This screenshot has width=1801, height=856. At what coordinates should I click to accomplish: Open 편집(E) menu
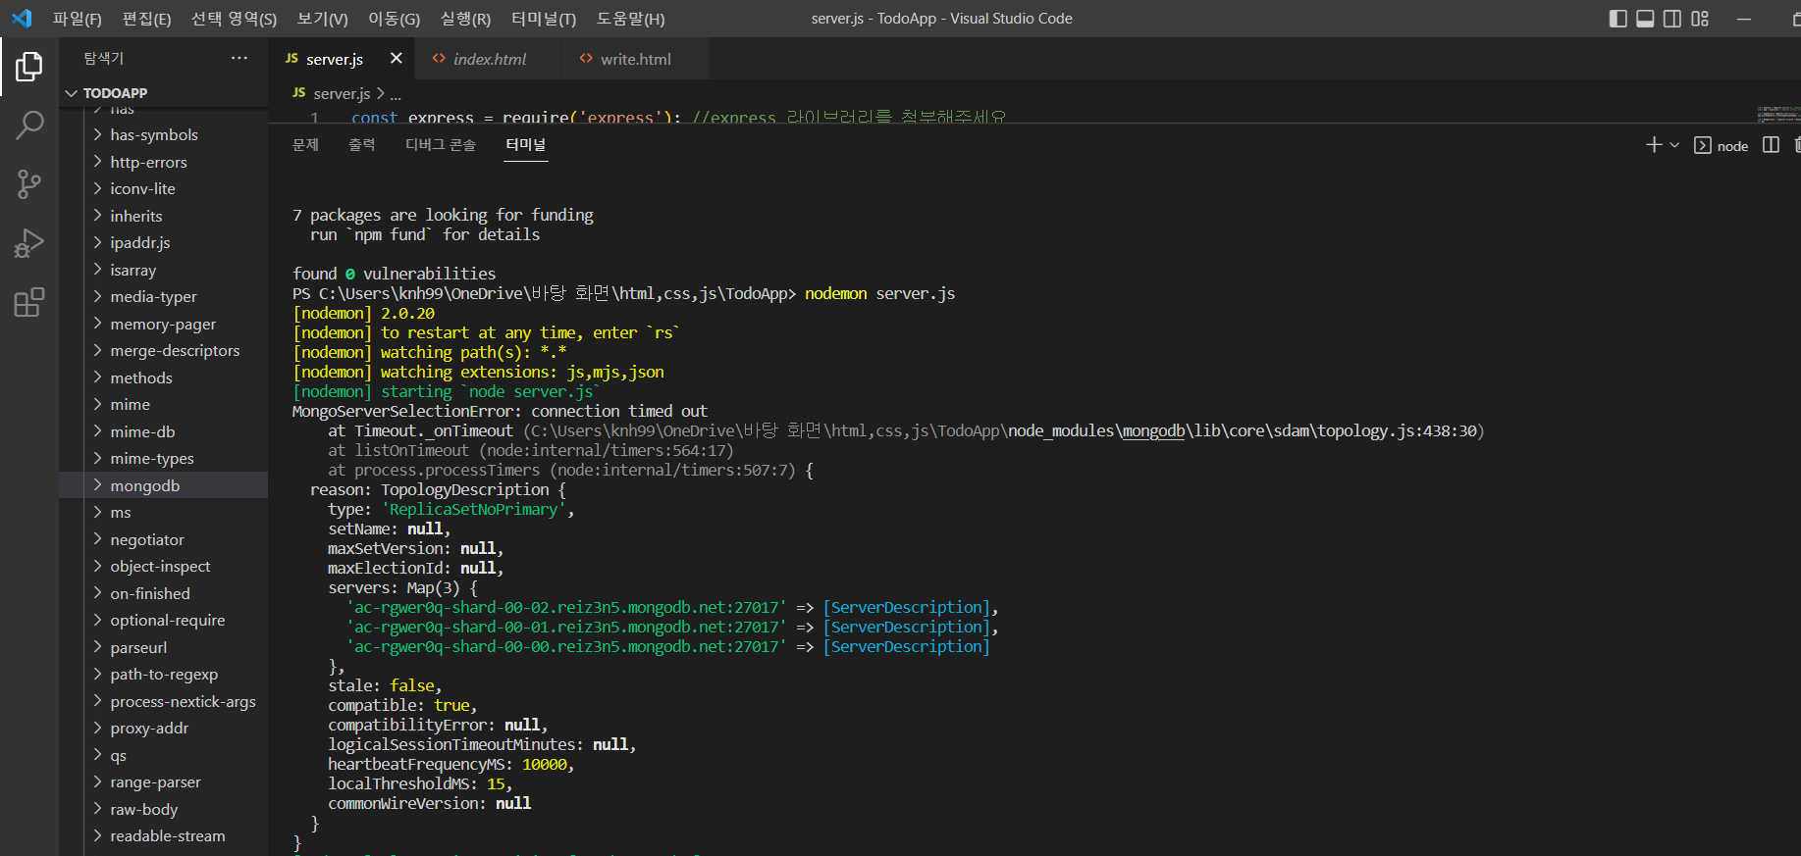click(146, 19)
